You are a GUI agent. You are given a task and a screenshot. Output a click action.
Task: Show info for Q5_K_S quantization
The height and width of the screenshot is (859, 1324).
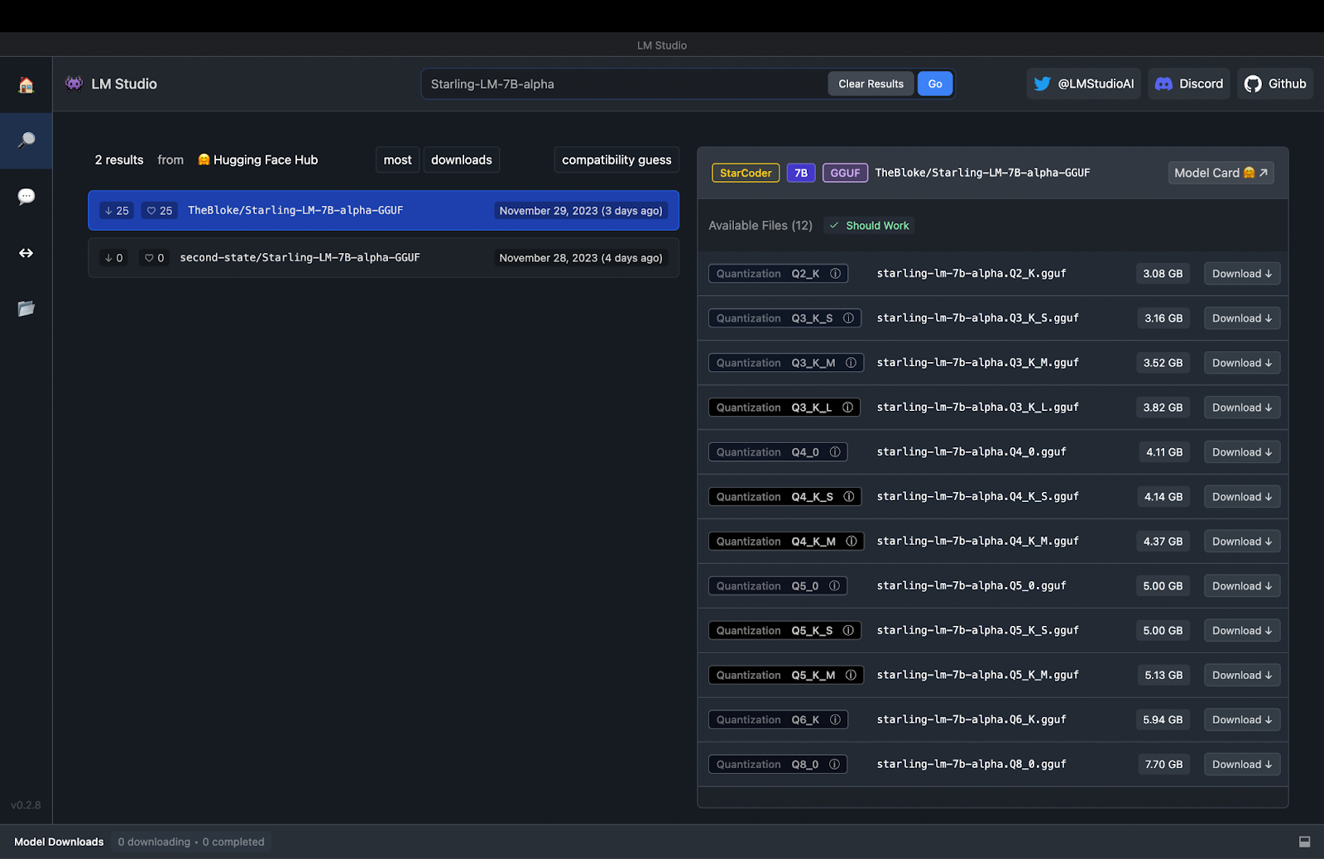pos(848,631)
